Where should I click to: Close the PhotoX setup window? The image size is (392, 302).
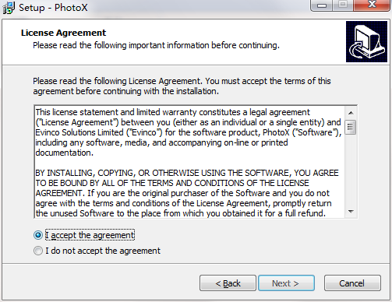click(372, 5)
